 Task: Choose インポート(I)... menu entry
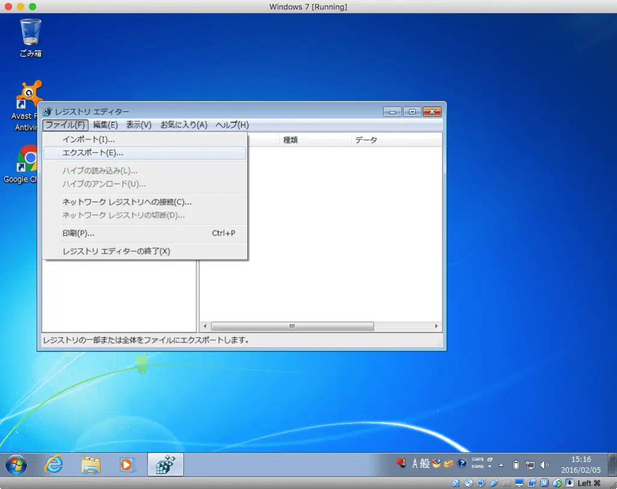tap(89, 140)
